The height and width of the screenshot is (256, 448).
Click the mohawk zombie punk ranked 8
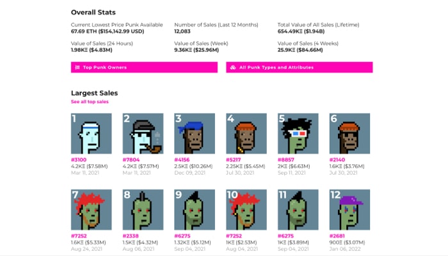(x=143, y=210)
